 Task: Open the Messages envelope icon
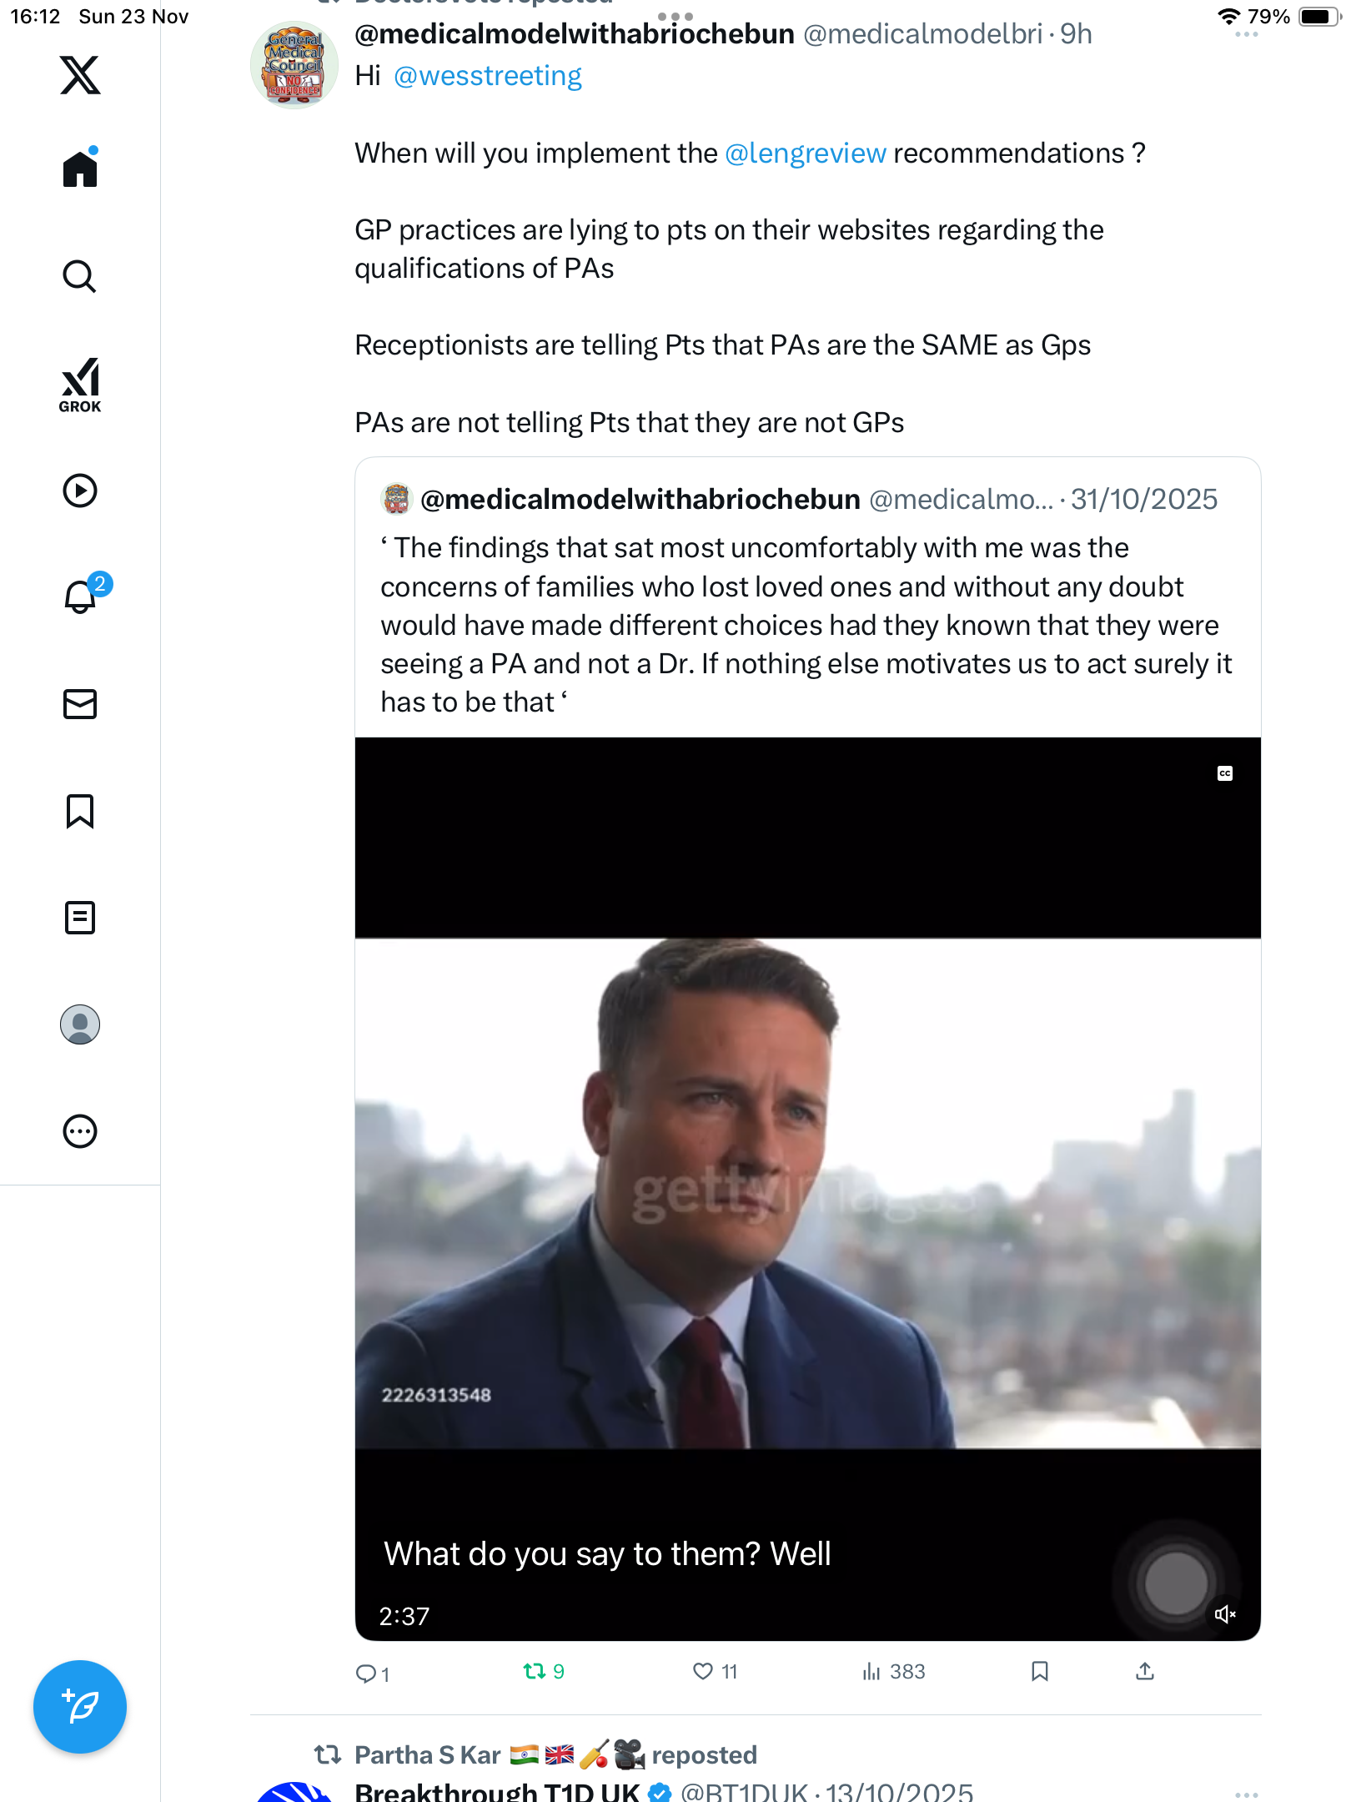pyautogui.click(x=80, y=704)
